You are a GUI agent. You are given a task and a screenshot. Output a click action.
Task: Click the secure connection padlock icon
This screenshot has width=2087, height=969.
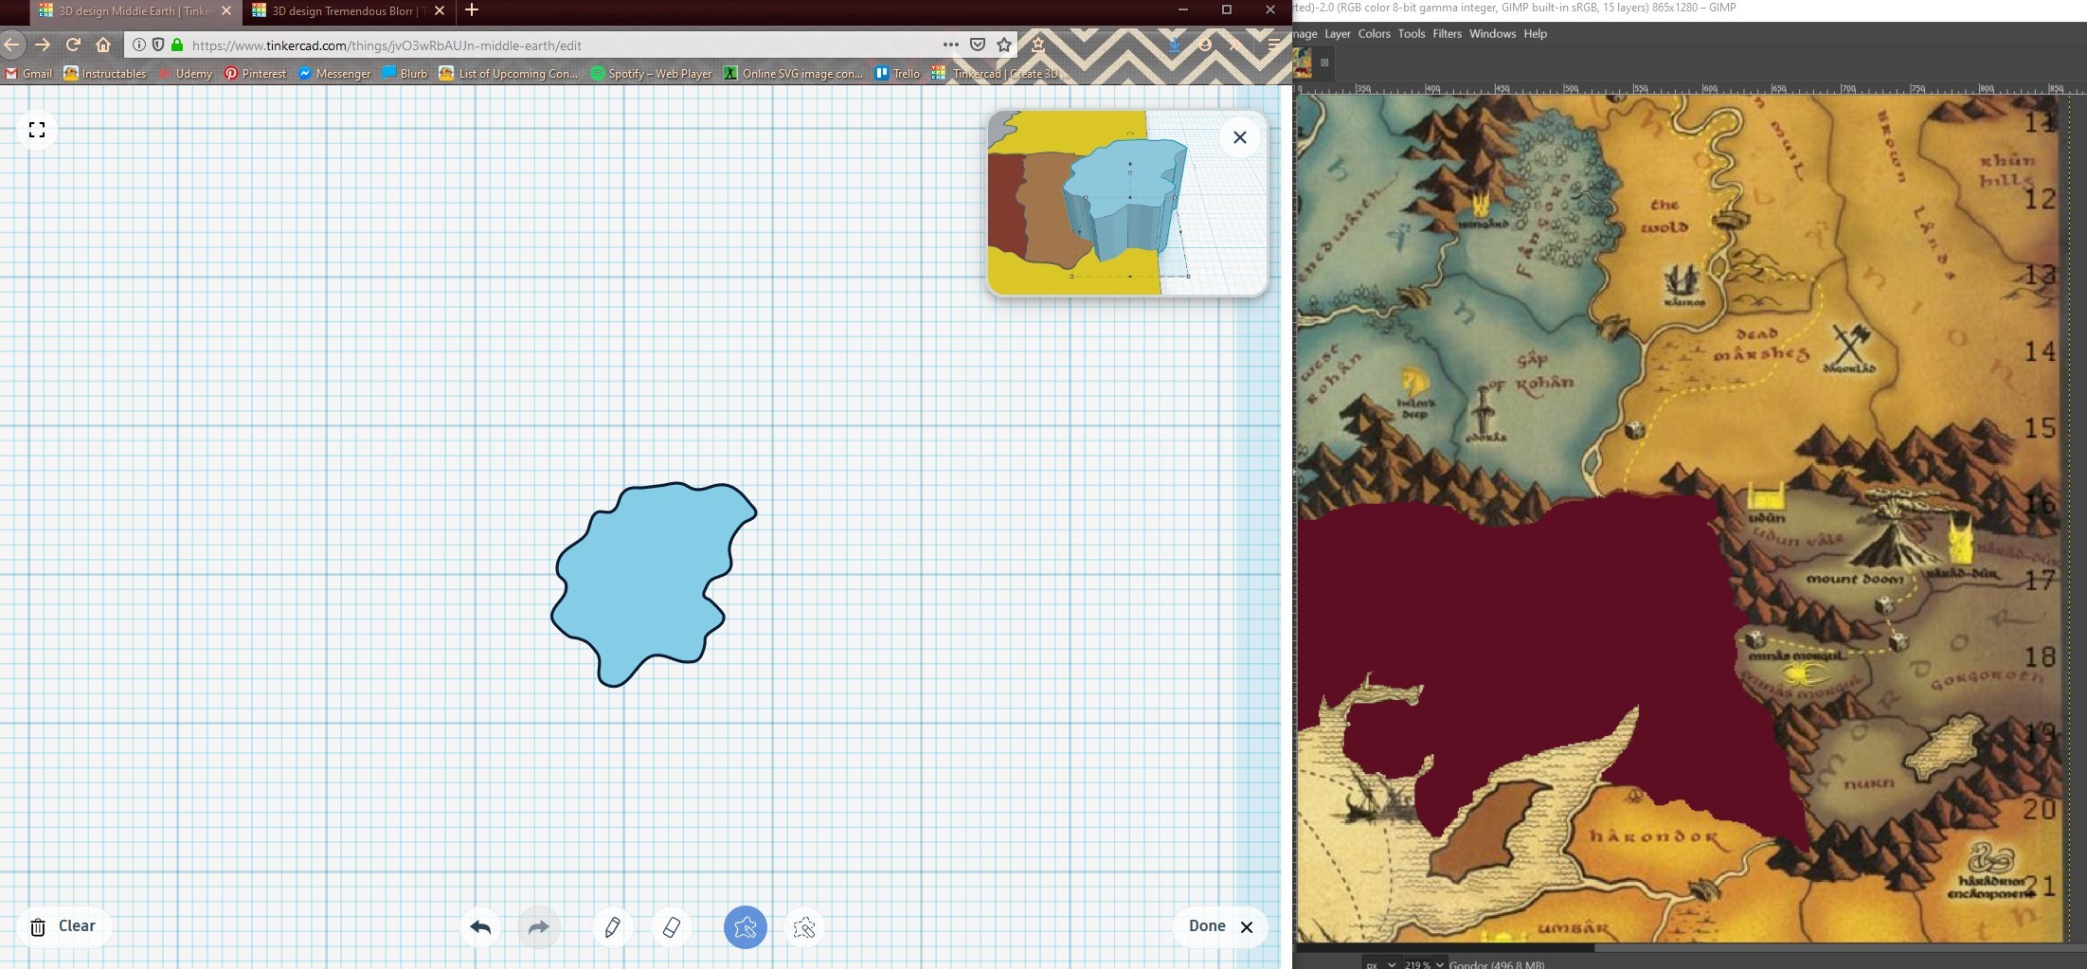(x=176, y=45)
